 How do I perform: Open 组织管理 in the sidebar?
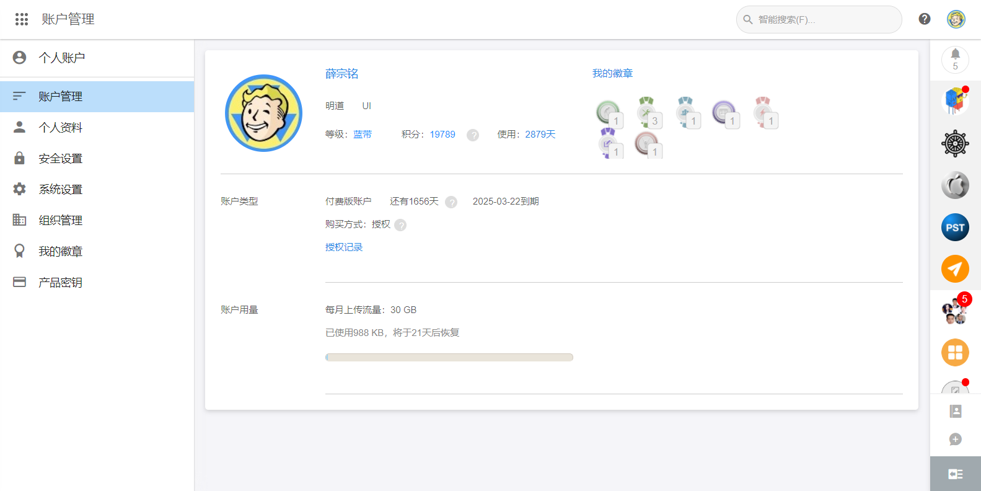(97, 221)
